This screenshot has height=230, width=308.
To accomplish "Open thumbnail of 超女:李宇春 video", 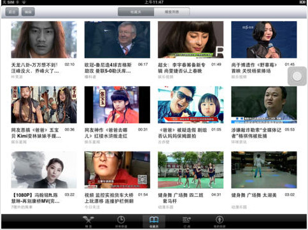I will 191,40.
